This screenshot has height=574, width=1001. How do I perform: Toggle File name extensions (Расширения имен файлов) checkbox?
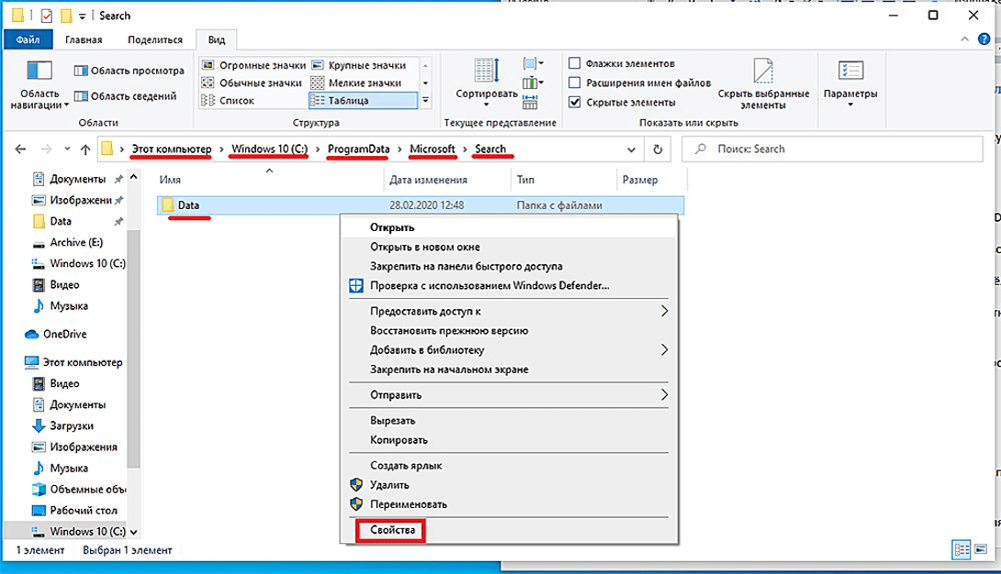tap(575, 83)
